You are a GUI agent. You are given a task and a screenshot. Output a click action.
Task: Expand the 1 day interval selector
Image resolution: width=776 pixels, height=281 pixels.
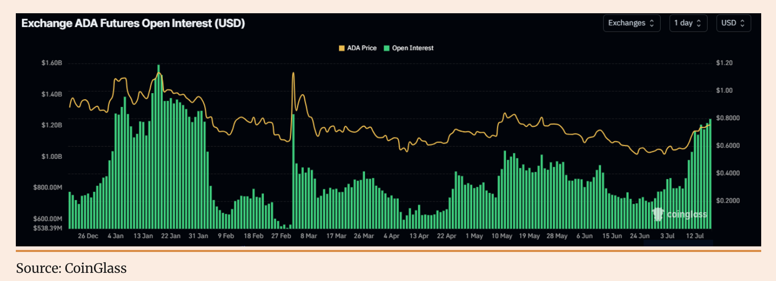688,23
